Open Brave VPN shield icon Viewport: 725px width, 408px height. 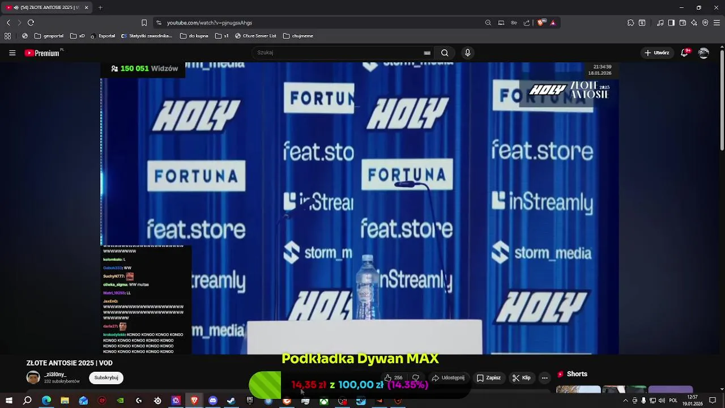[x=705, y=23]
